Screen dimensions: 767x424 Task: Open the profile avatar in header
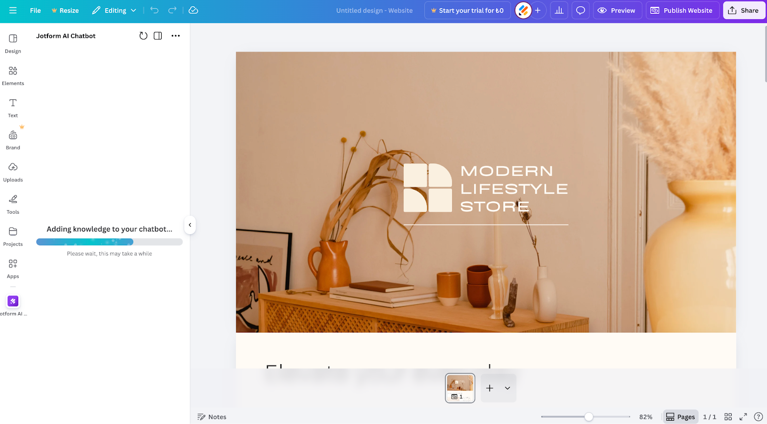click(x=523, y=10)
